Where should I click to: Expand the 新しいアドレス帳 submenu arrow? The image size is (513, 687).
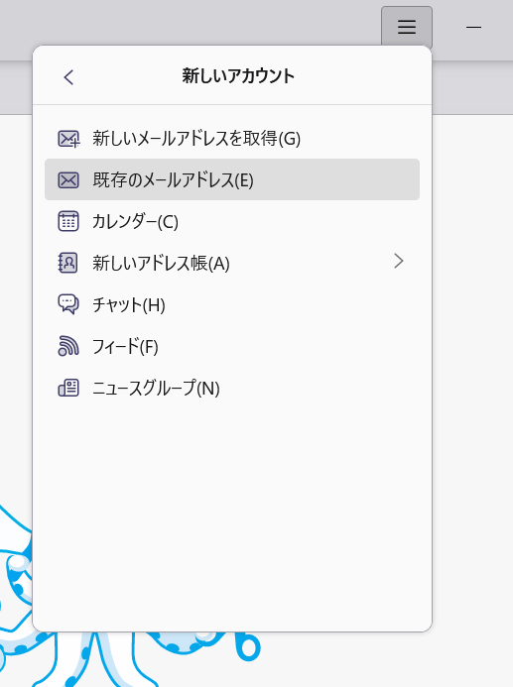399,261
